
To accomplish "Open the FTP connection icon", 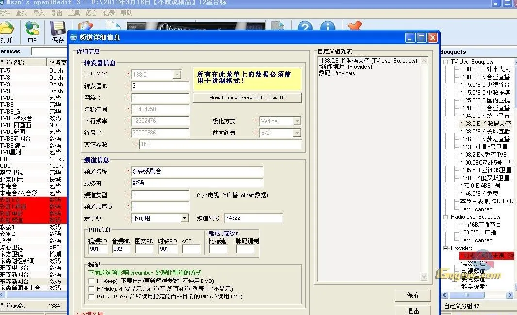I will tap(31, 29).
